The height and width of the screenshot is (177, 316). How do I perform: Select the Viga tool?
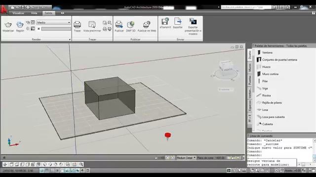pos(262,88)
